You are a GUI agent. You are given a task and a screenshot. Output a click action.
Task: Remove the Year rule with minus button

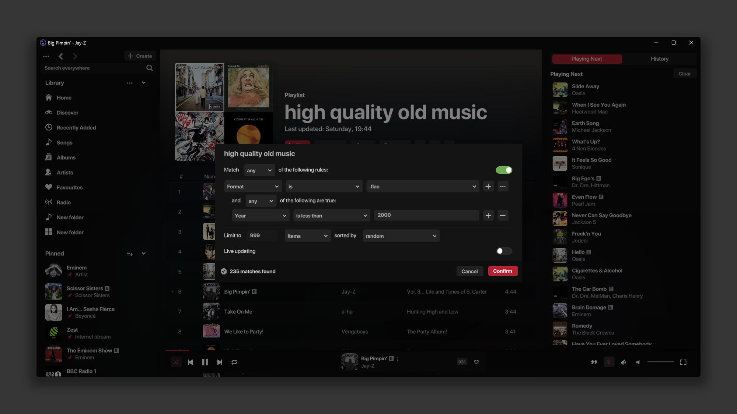tap(503, 215)
